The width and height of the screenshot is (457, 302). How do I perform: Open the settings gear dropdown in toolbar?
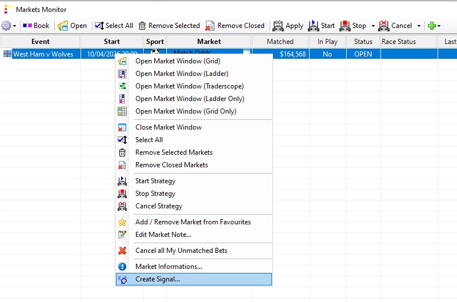(9, 26)
